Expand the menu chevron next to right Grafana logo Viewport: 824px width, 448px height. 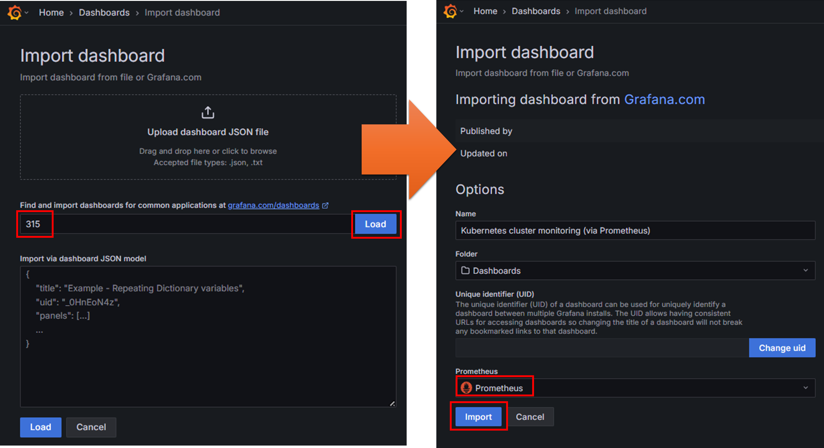click(x=461, y=11)
